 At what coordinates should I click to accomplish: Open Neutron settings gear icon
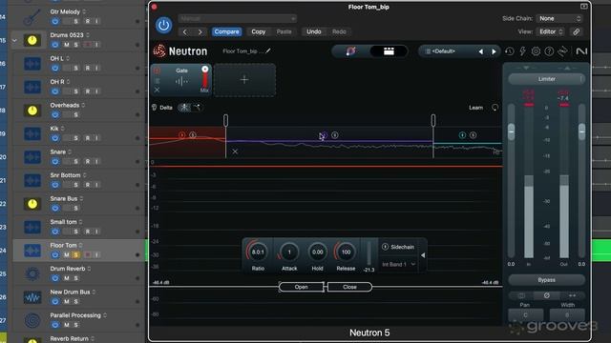tap(536, 51)
